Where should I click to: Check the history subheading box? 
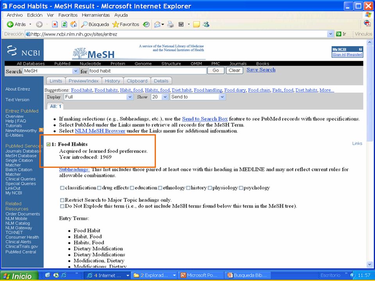(188, 188)
